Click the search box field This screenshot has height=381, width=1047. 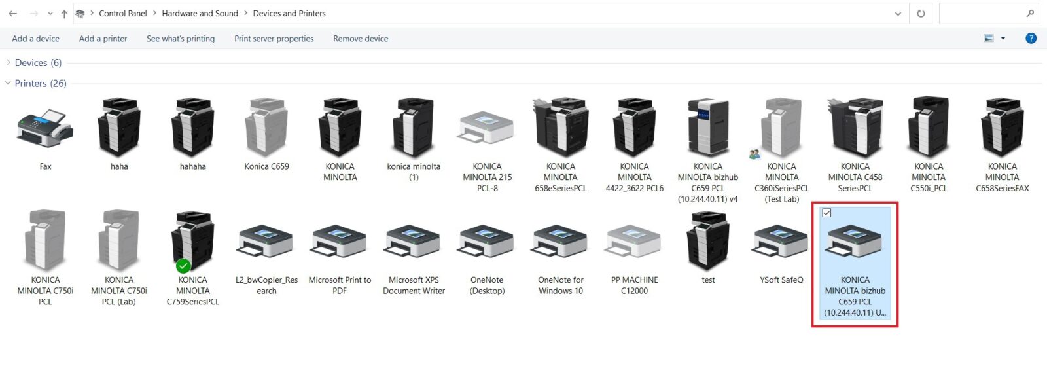[x=982, y=14]
